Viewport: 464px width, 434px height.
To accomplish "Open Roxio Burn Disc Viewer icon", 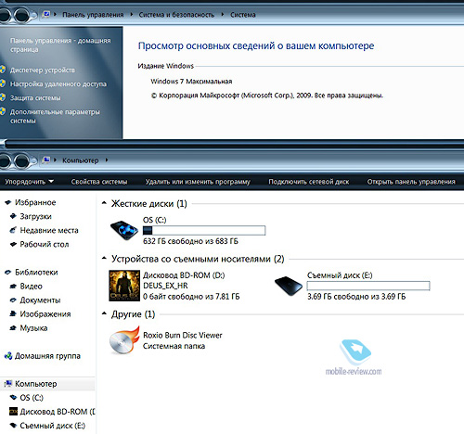I will click(124, 340).
